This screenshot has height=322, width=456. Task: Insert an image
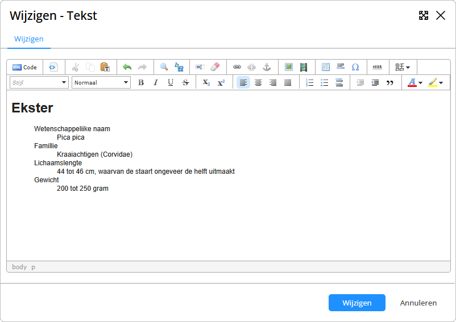[x=289, y=67]
